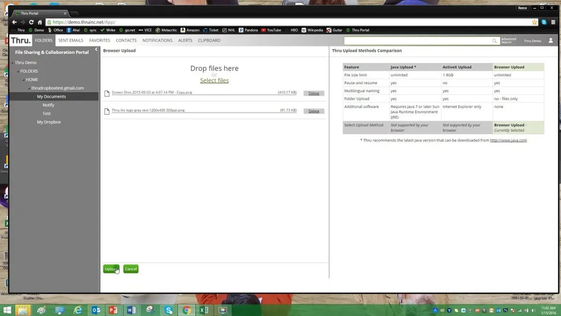Open the CLIPBOARD tab
This screenshot has height=316, width=561.
point(209,40)
